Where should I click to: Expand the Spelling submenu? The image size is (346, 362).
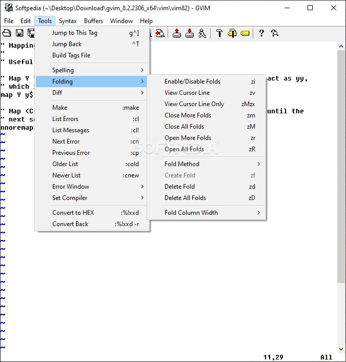coord(92,70)
